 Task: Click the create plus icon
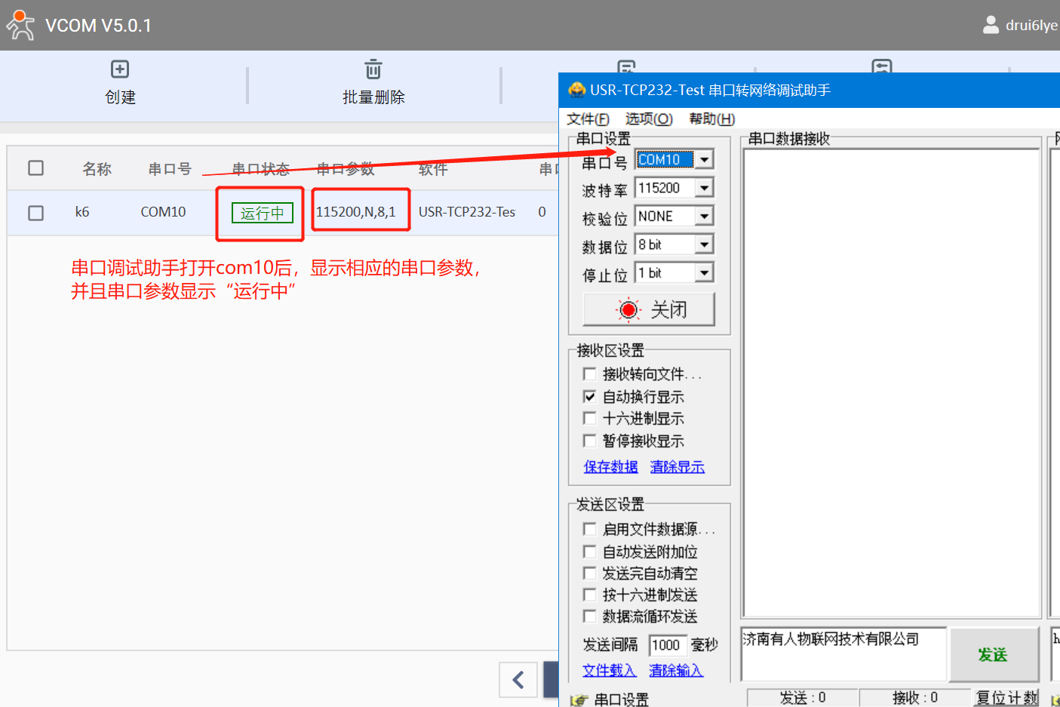pyautogui.click(x=120, y=69)
